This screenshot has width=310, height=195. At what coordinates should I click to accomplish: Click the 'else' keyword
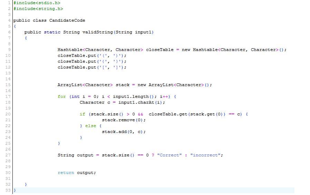[x=90, y=126]
